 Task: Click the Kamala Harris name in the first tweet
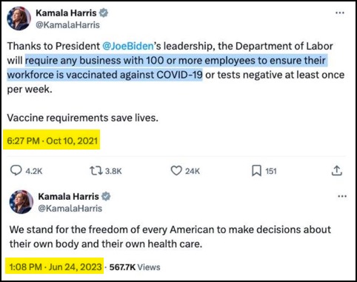point(66,13)
